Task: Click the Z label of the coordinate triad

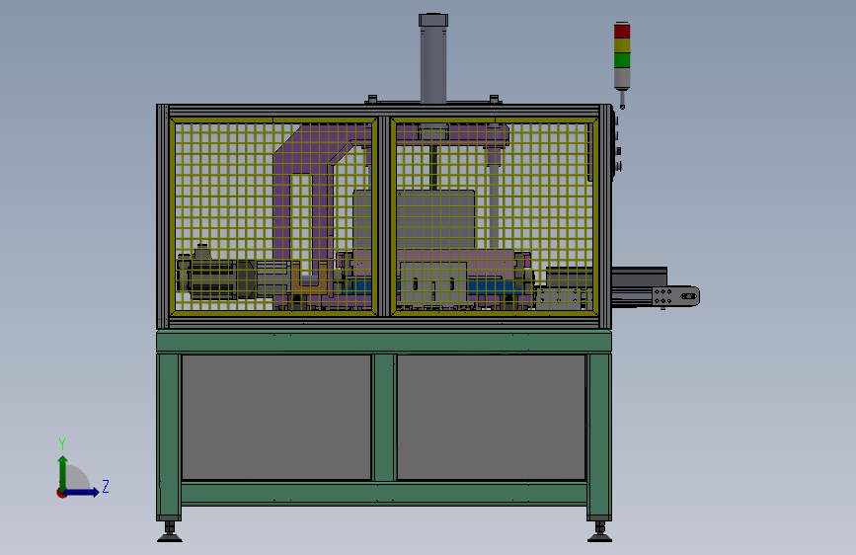Action: (x=106, y=486)
